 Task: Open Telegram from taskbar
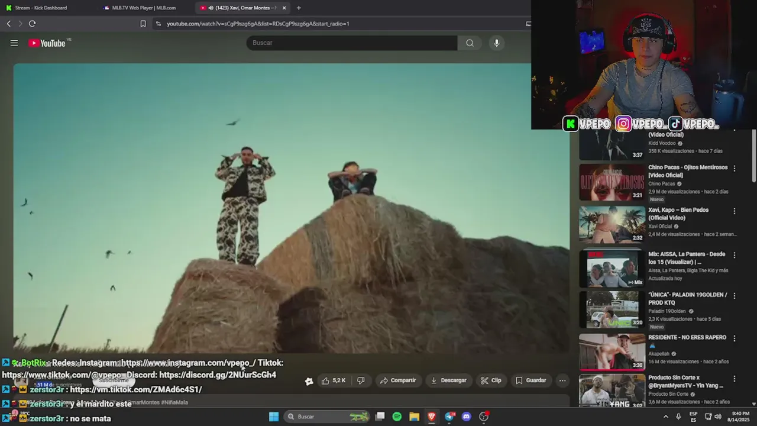[x=449, y=417]
